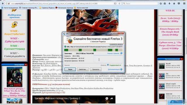Screen dimensions: 187x105
Task: Open Реальные упыри / What We Do link
Action: click(14, 92)
